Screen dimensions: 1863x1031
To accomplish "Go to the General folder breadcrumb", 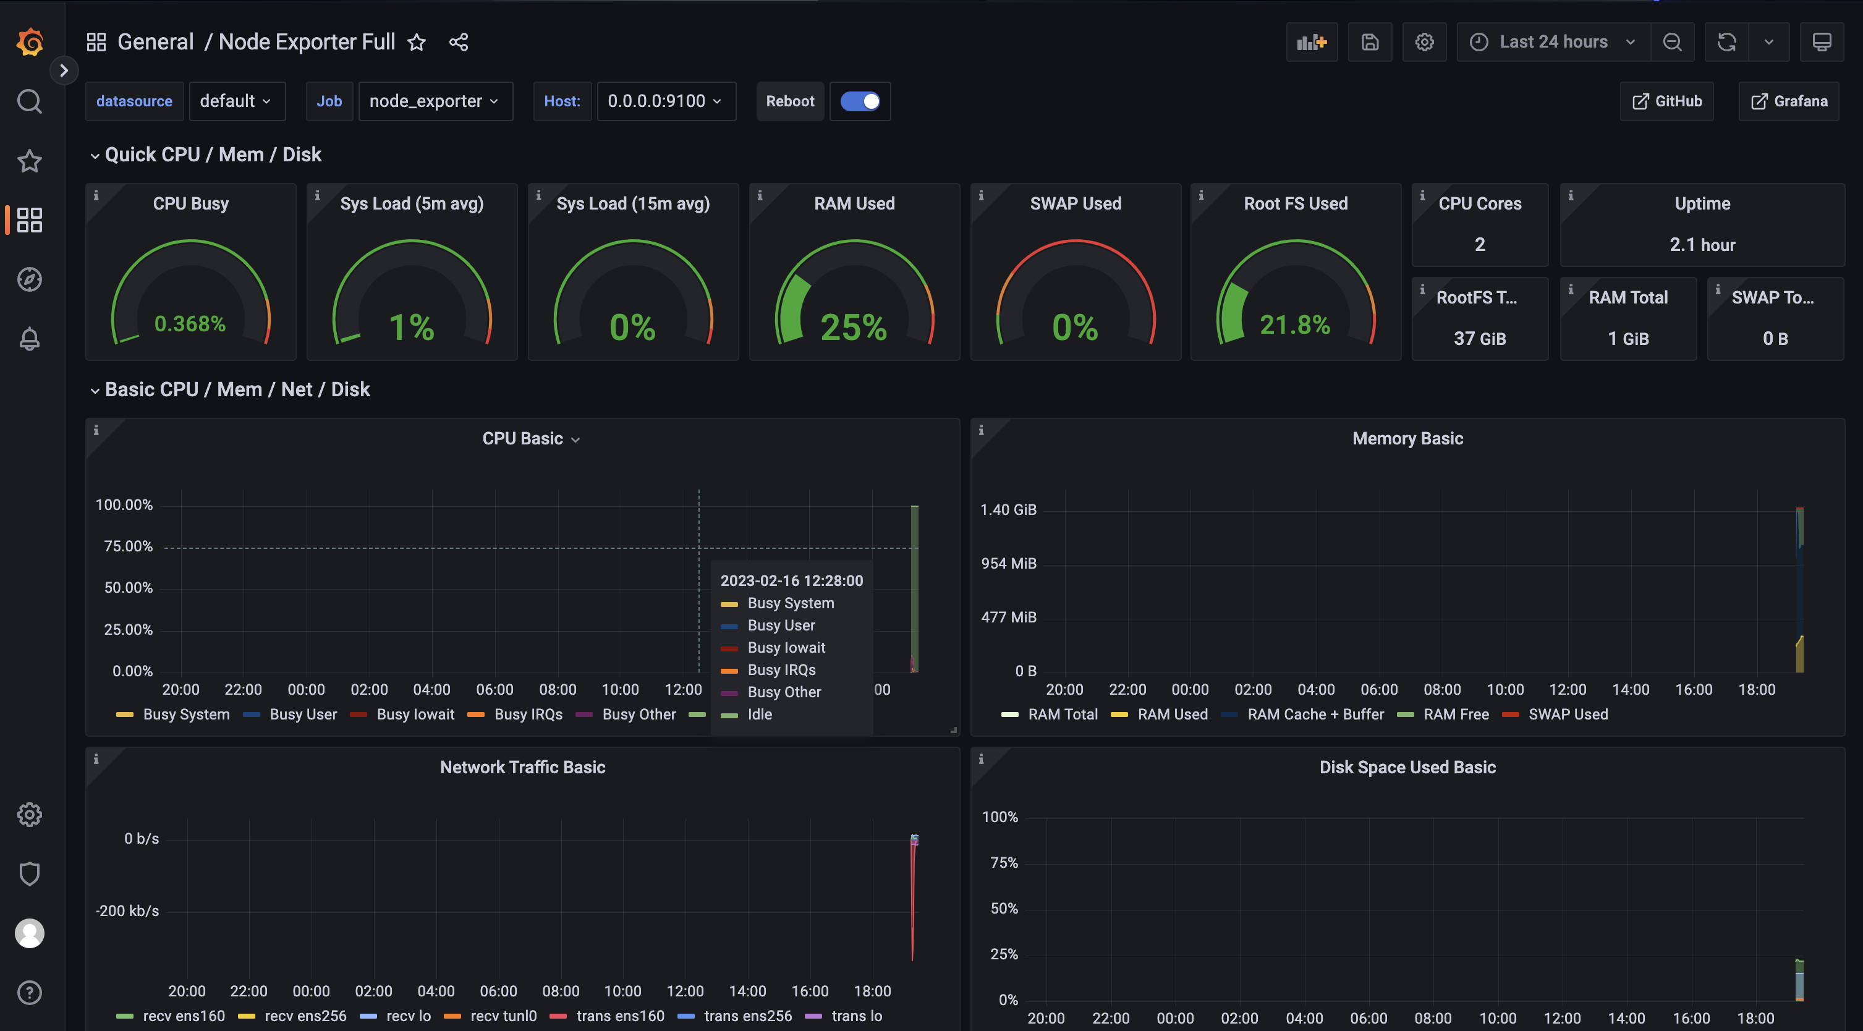I will pyautogui.click(x=156, y=42).
